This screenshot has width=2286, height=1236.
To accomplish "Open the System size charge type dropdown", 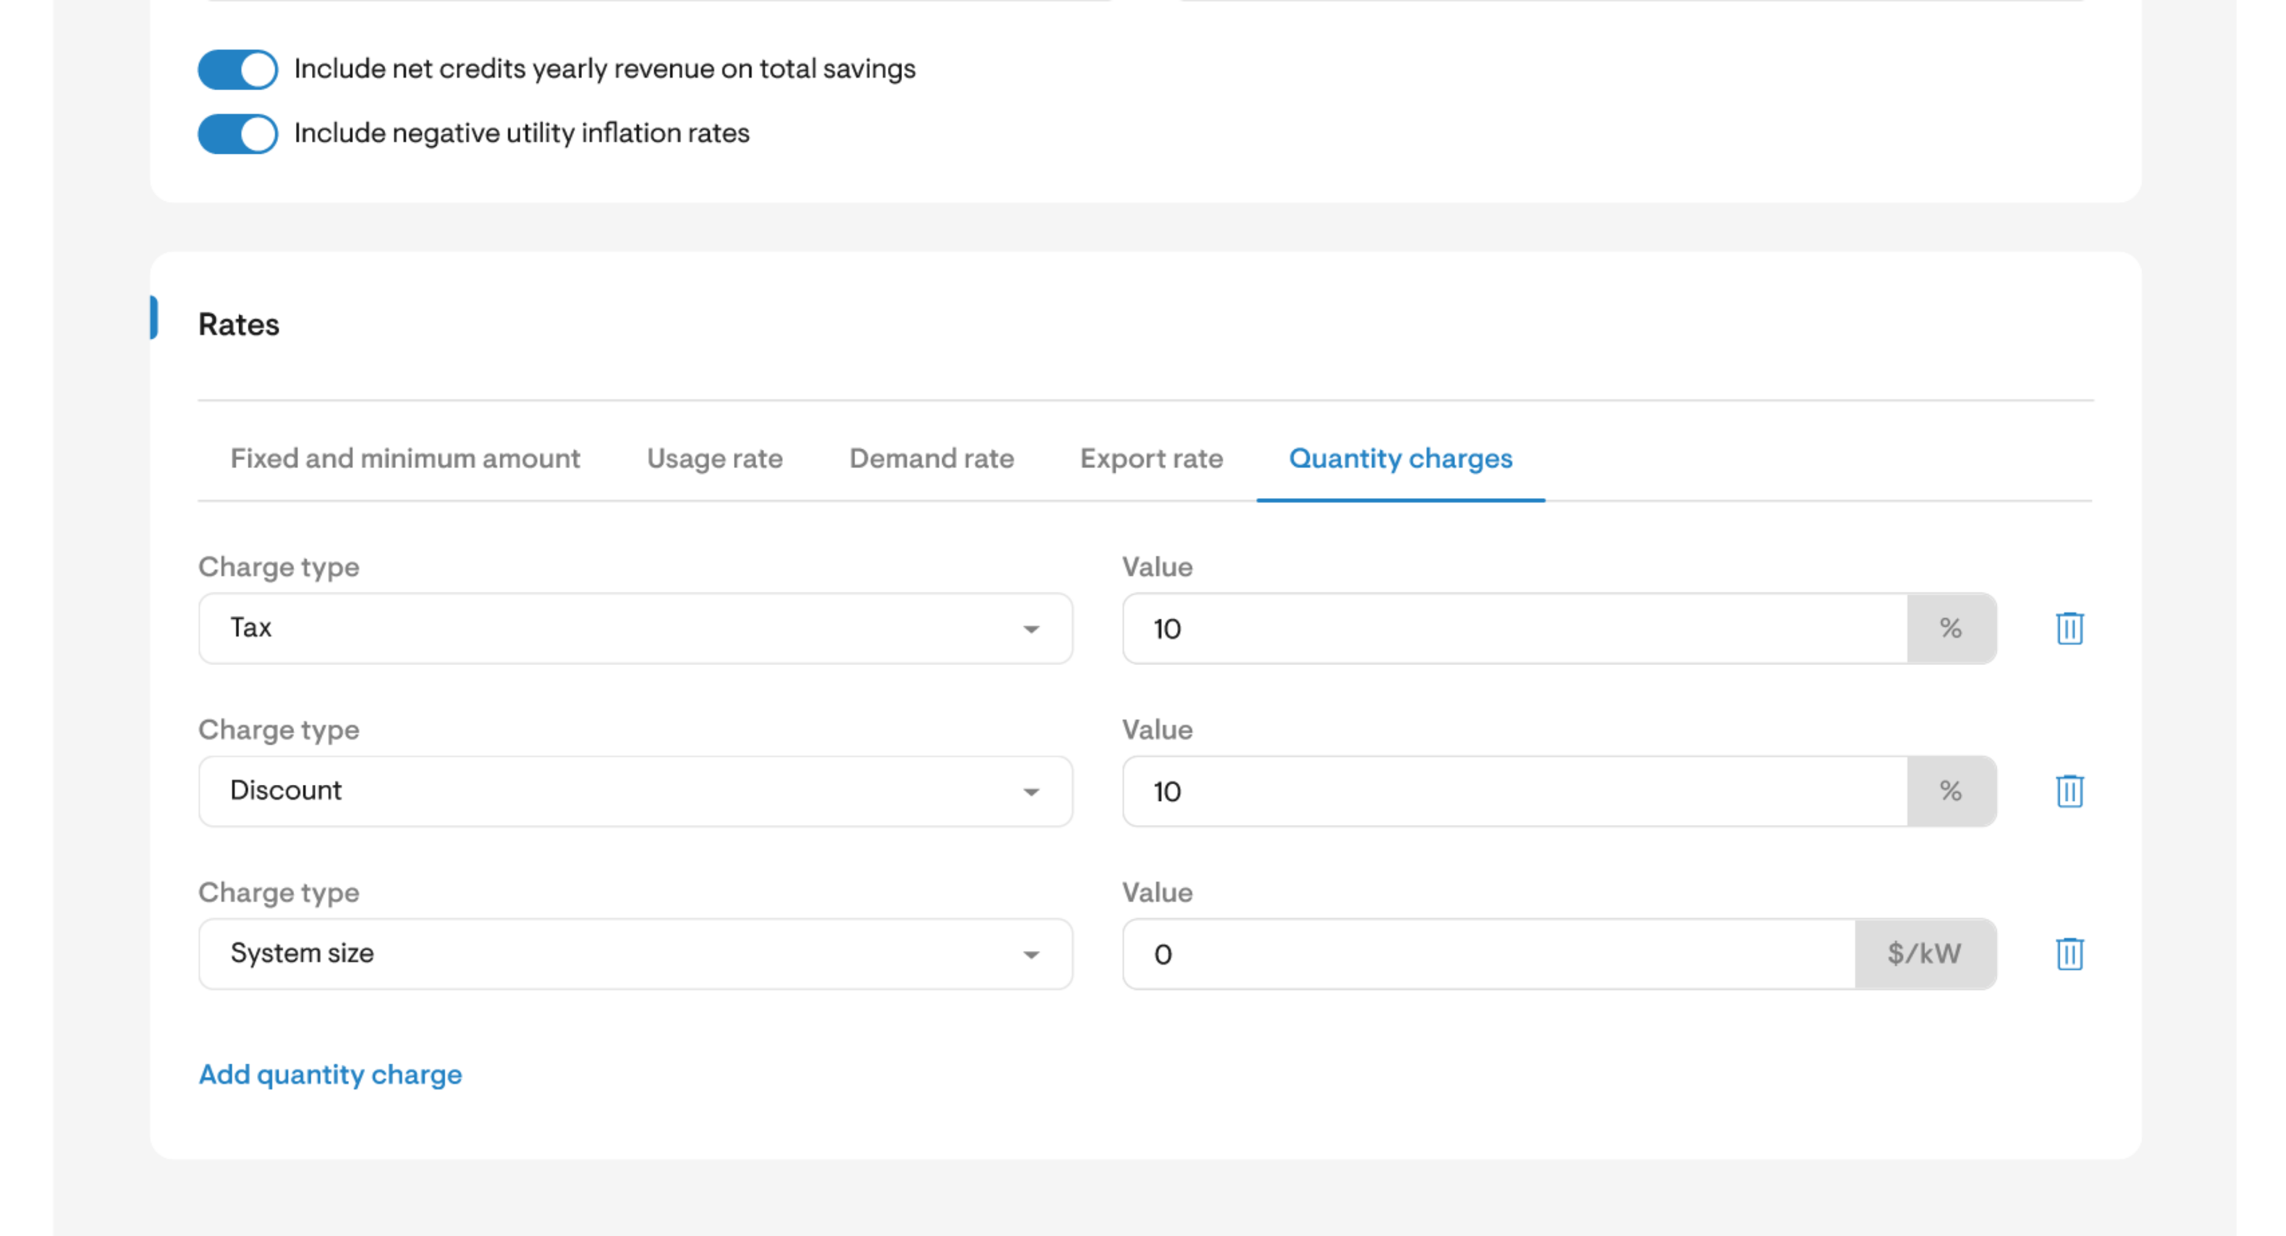I will pos(635,954).
